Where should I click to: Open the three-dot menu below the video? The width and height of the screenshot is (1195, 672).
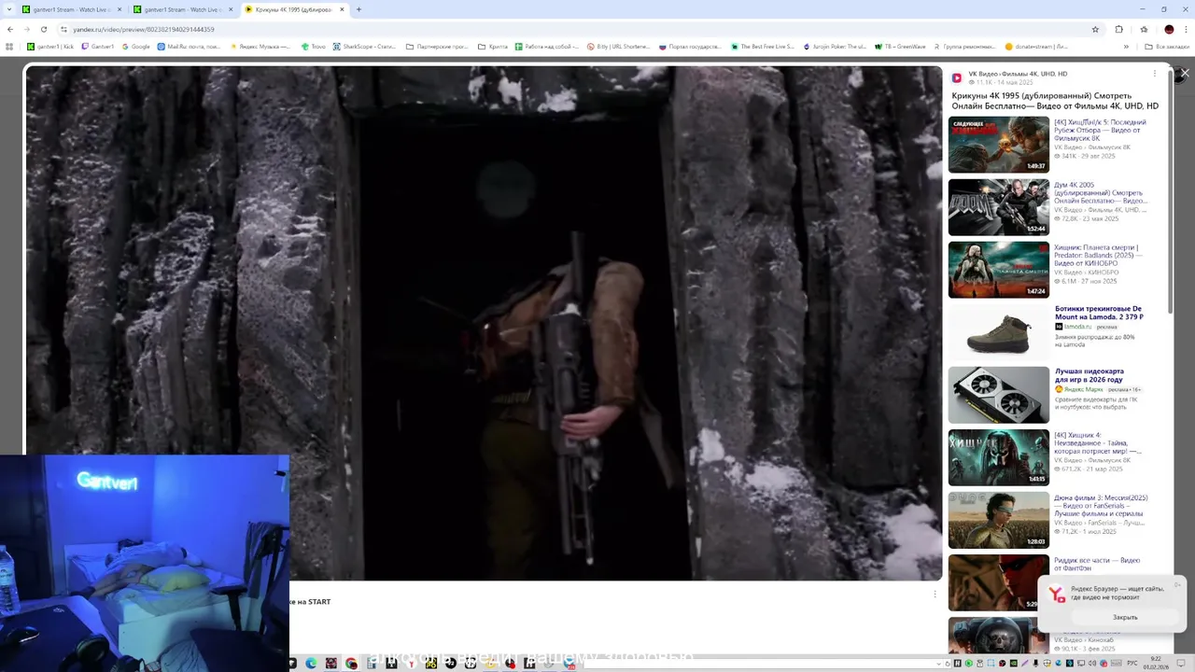[x=935, y=594]
